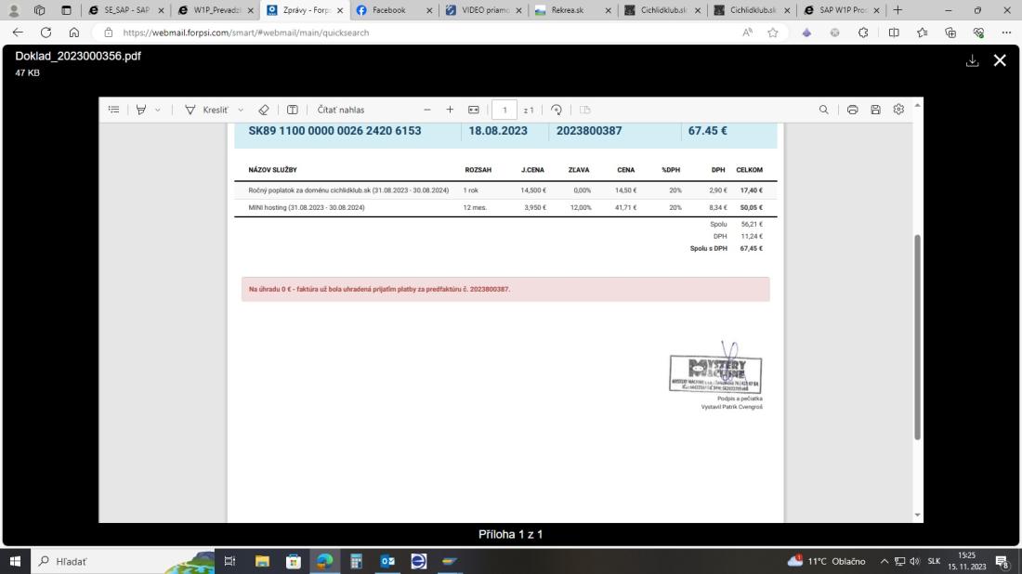
Task: Click the PDF viewer vertical scrollbar
Action: click(918, 334)
